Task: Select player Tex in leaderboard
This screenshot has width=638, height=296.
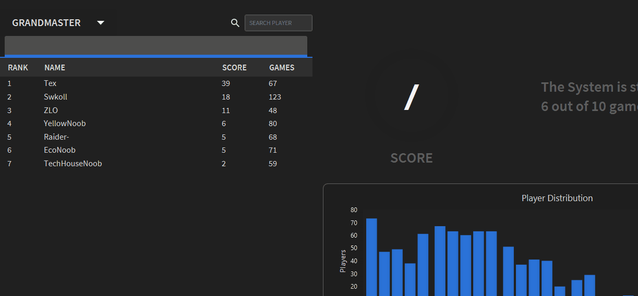Action: click(50, 83)
